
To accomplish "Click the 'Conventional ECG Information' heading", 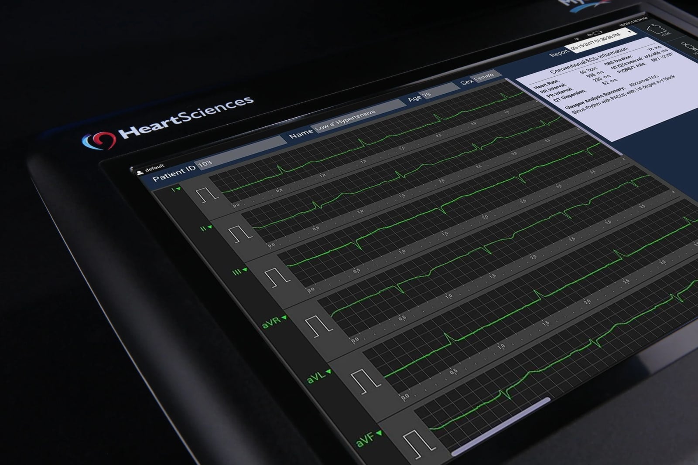I will coord(590,61).
